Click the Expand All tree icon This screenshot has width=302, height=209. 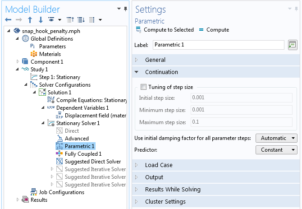(81, 20)
